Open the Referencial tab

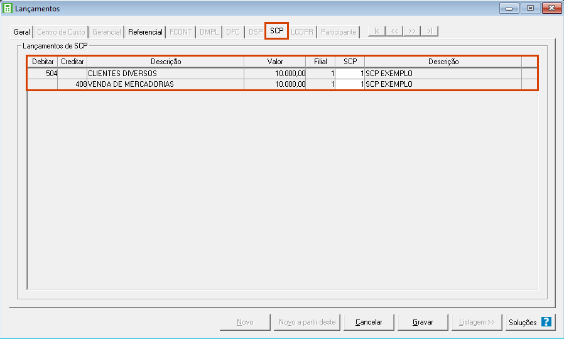point(145,32)
